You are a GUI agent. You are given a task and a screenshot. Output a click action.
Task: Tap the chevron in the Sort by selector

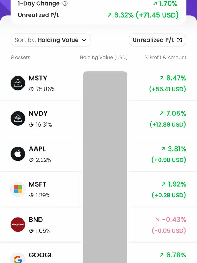(x=84, y=40)
